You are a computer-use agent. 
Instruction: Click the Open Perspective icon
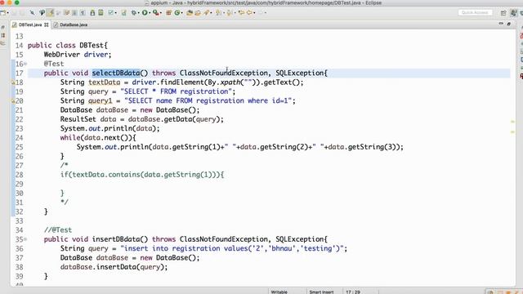503,13
